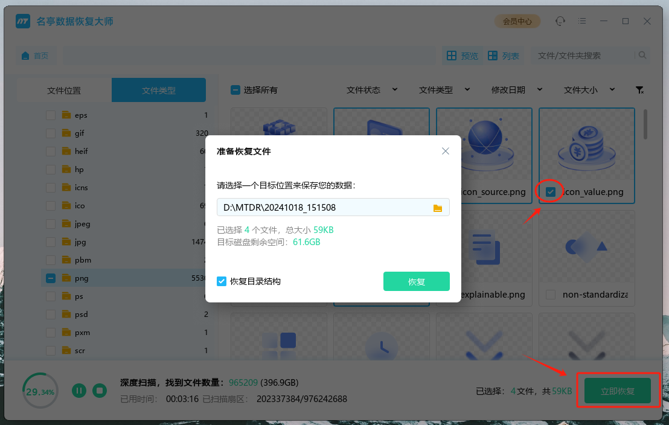Screen dimensions: 669x425
Task: Uncheck the icon_value.png selection
Action: click(549, 191)
